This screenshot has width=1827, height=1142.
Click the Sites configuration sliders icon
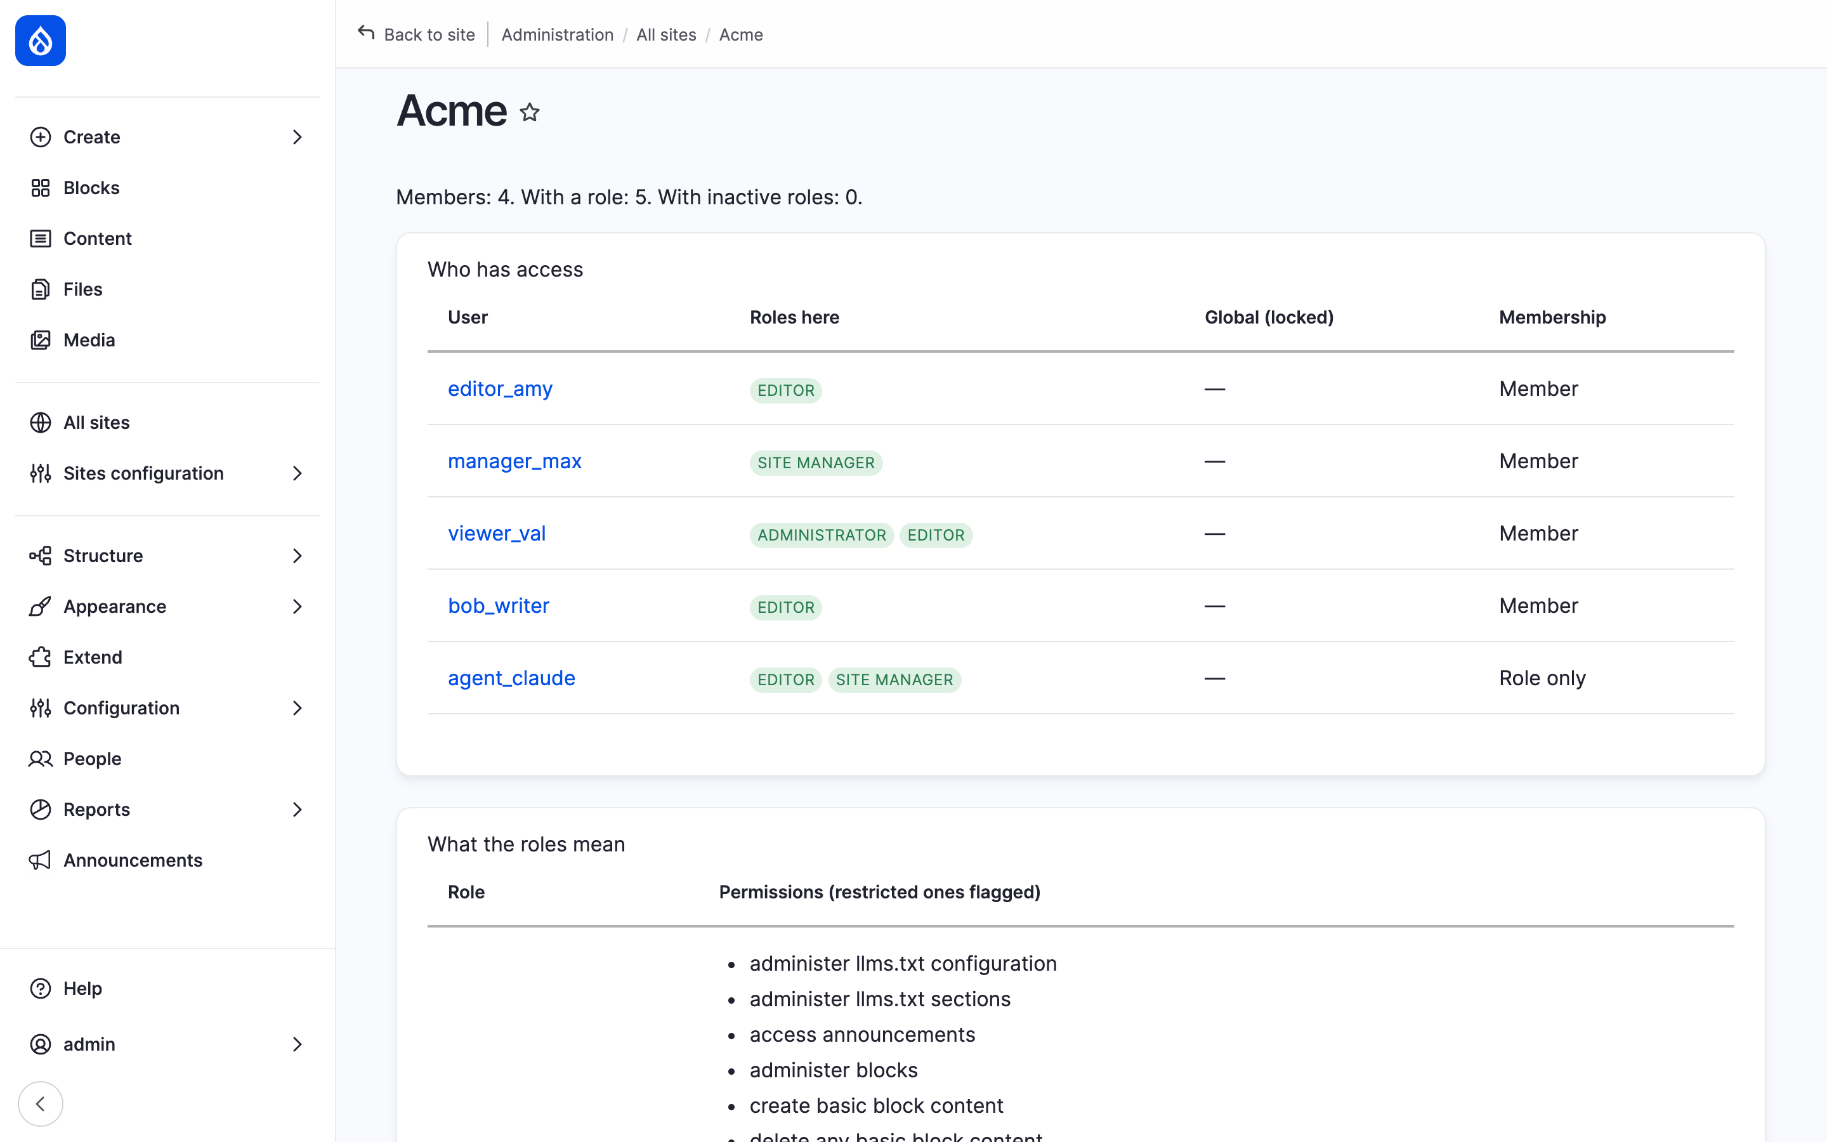coord(41,473)
